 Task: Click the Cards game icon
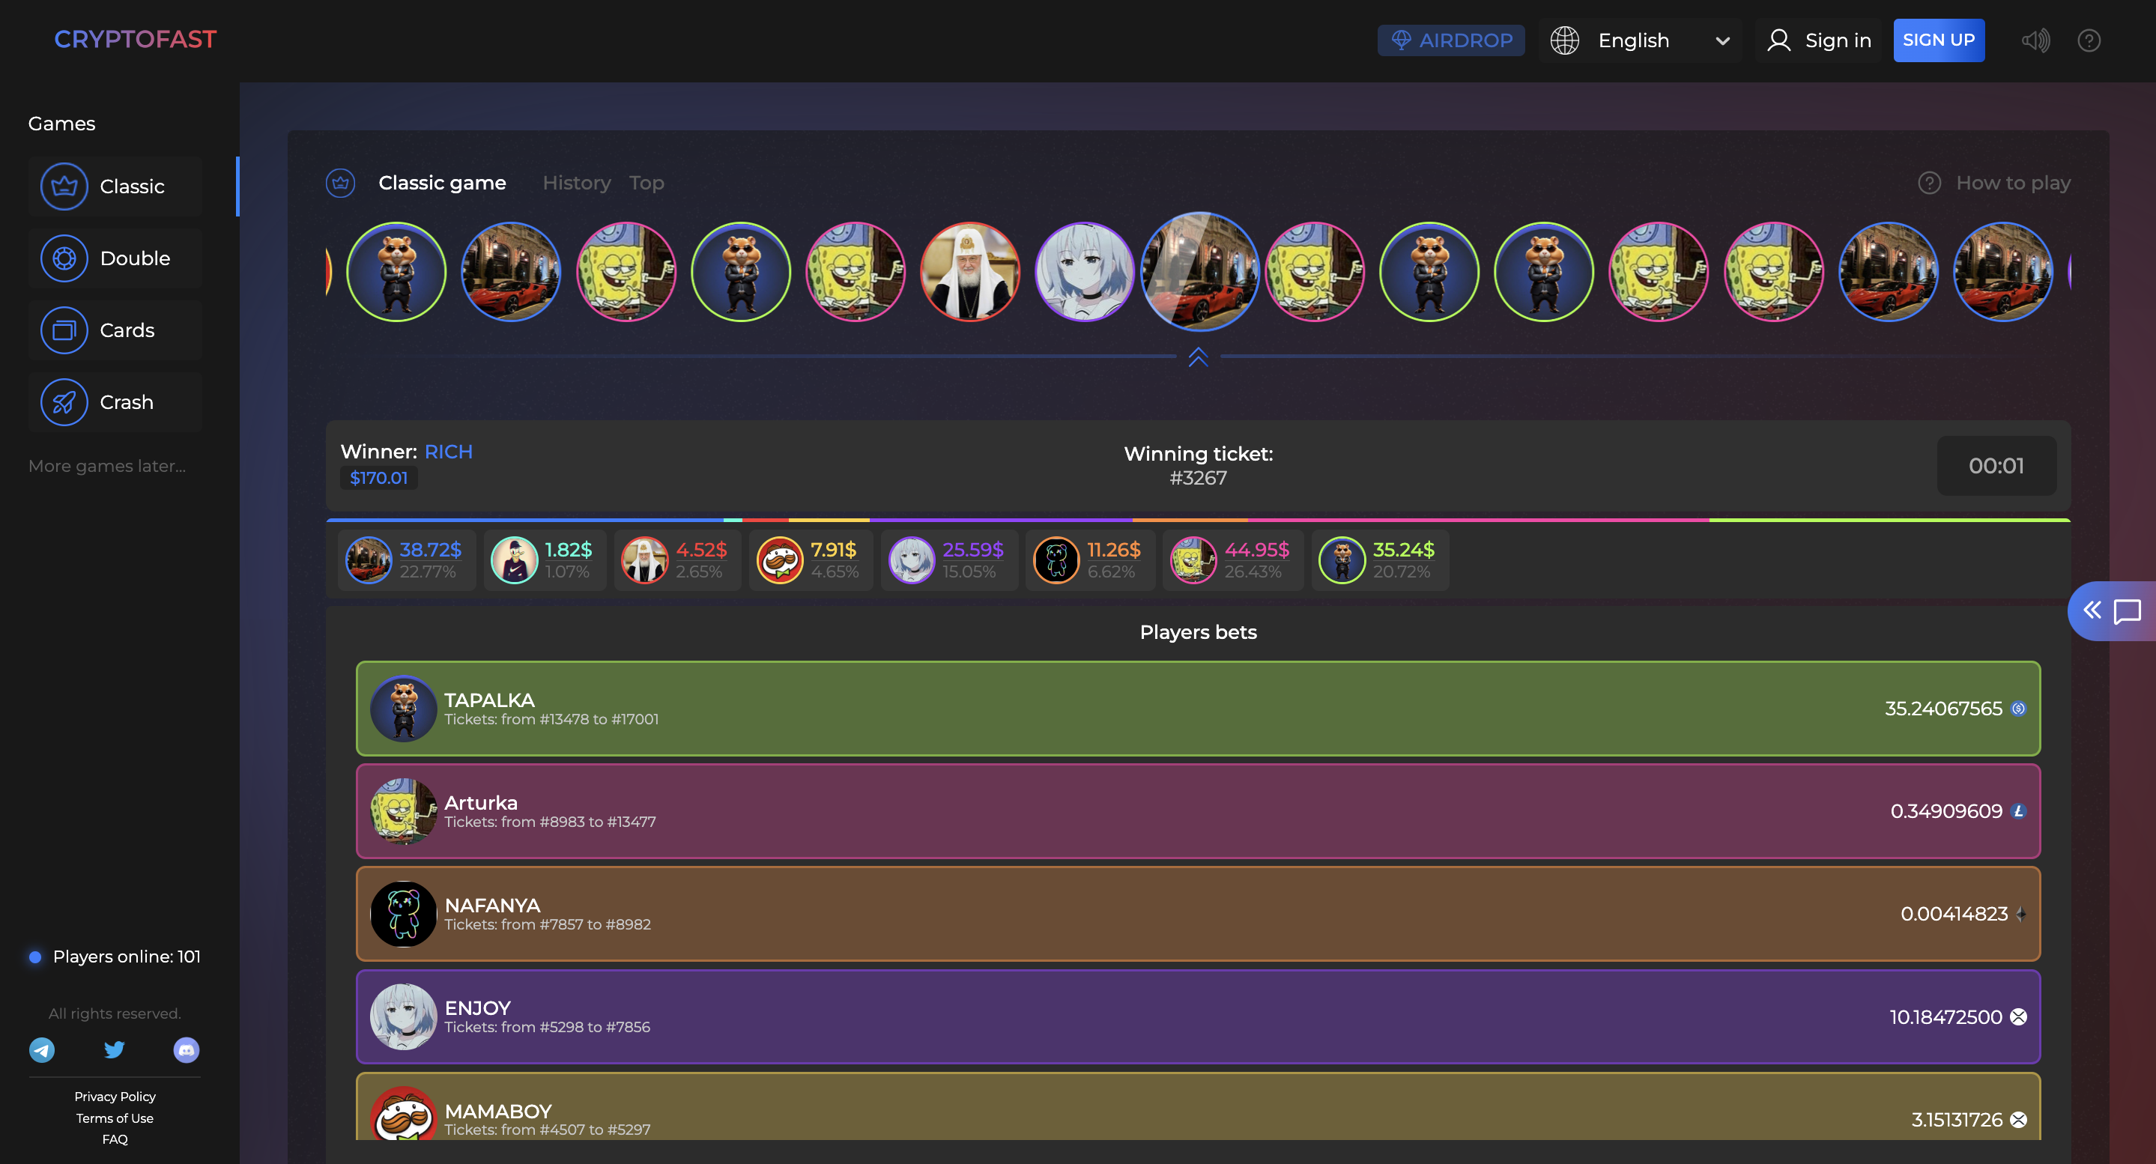click(64, 330)
